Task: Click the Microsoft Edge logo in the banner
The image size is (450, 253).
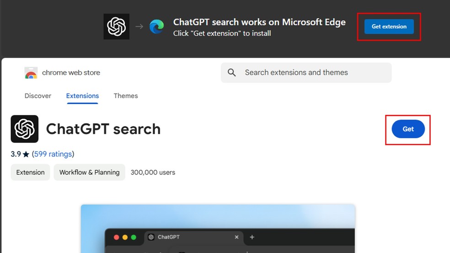Action: click(157, 26)
